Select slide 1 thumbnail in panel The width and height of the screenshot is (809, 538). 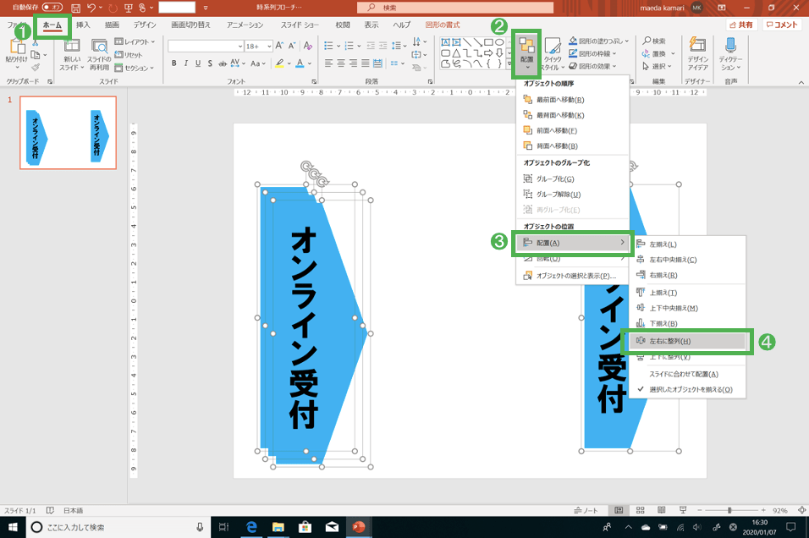pyautogui.click(x=68, y=133)
